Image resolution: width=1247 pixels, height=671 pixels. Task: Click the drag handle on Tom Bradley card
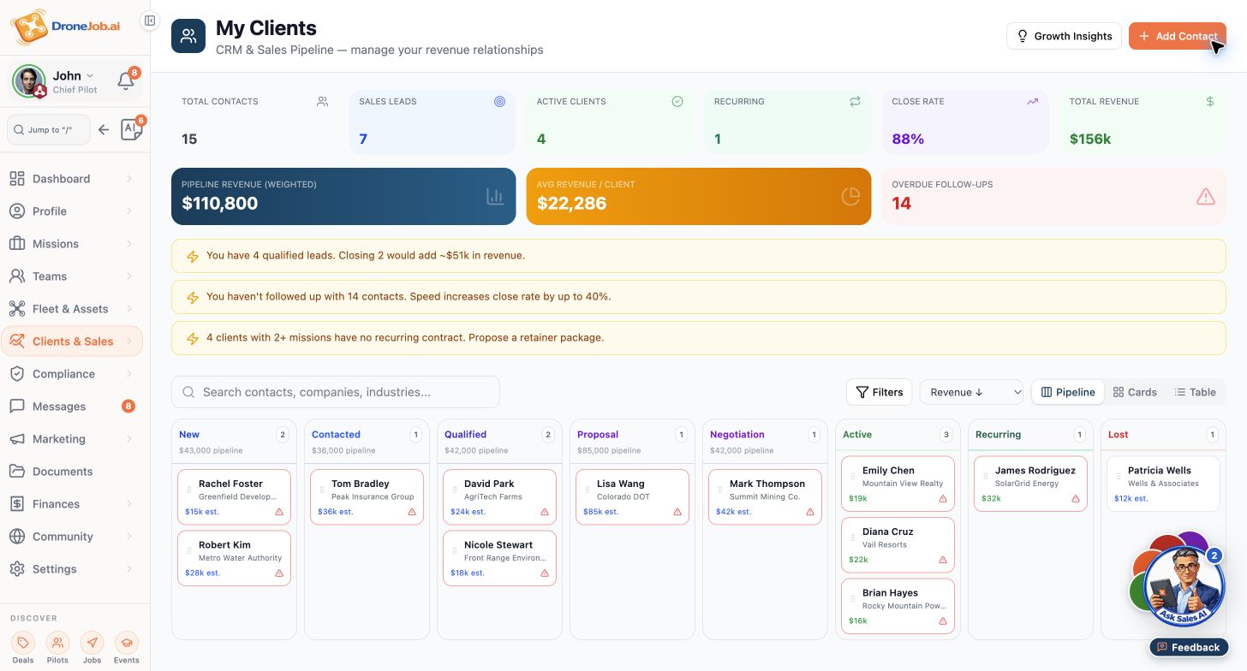[x=322, y=490]
